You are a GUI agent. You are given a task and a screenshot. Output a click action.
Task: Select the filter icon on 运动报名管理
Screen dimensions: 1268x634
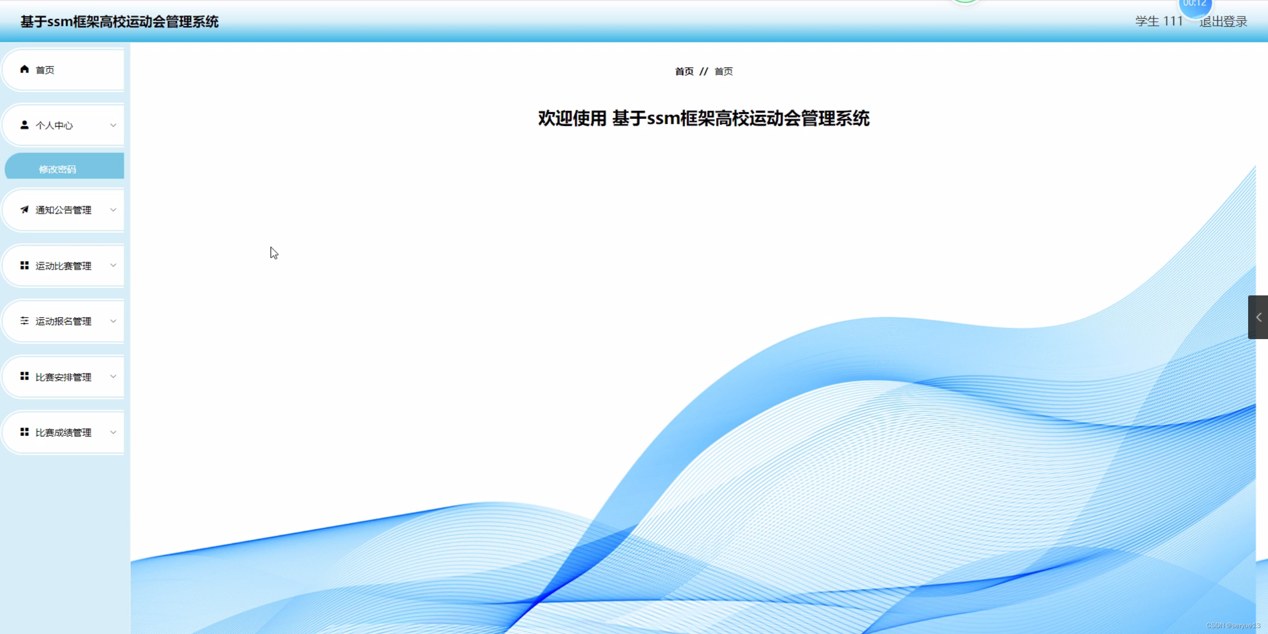click(x=24, y=321)
